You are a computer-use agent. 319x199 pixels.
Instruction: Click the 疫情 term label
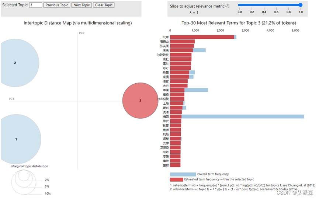click(166, 77)
